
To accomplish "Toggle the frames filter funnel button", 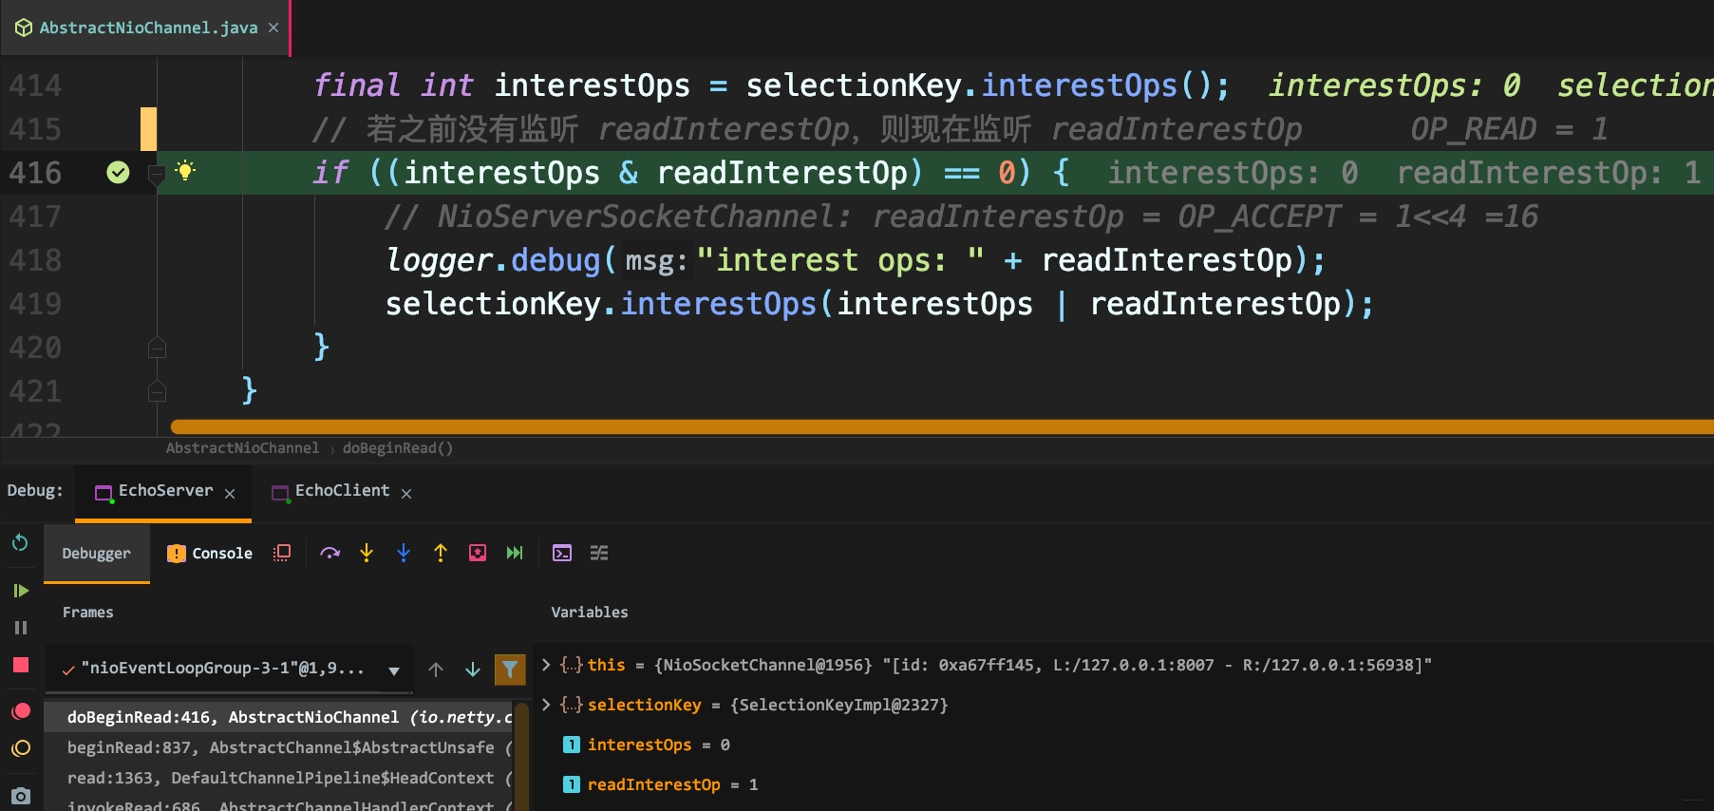I will 510,670.
